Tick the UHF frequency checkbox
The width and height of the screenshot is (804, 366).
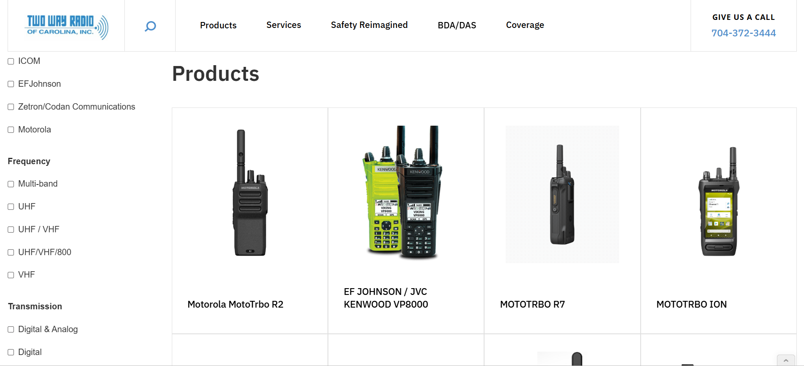11,207
